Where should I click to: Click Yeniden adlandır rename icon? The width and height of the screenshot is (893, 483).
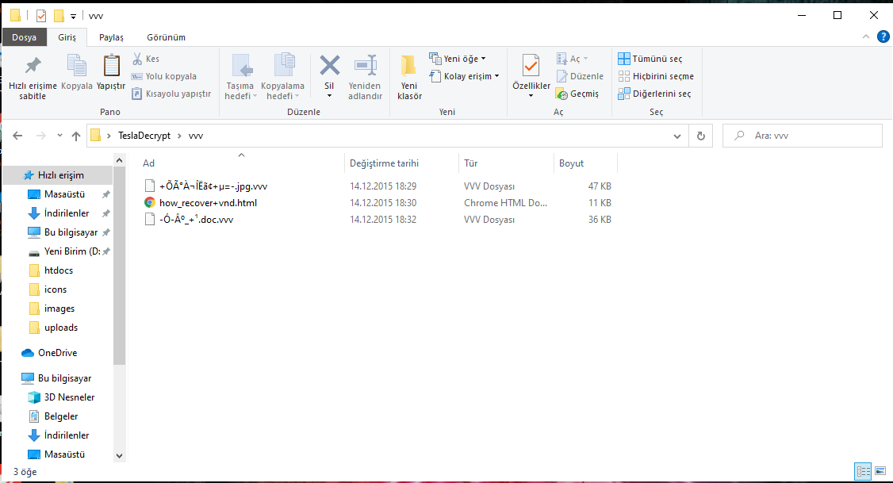(x=365, y=66)
